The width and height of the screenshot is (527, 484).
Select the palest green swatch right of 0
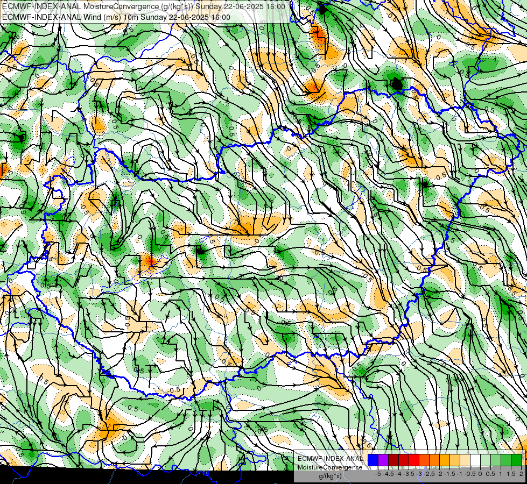pyautogui.click(x=486, y=460)
